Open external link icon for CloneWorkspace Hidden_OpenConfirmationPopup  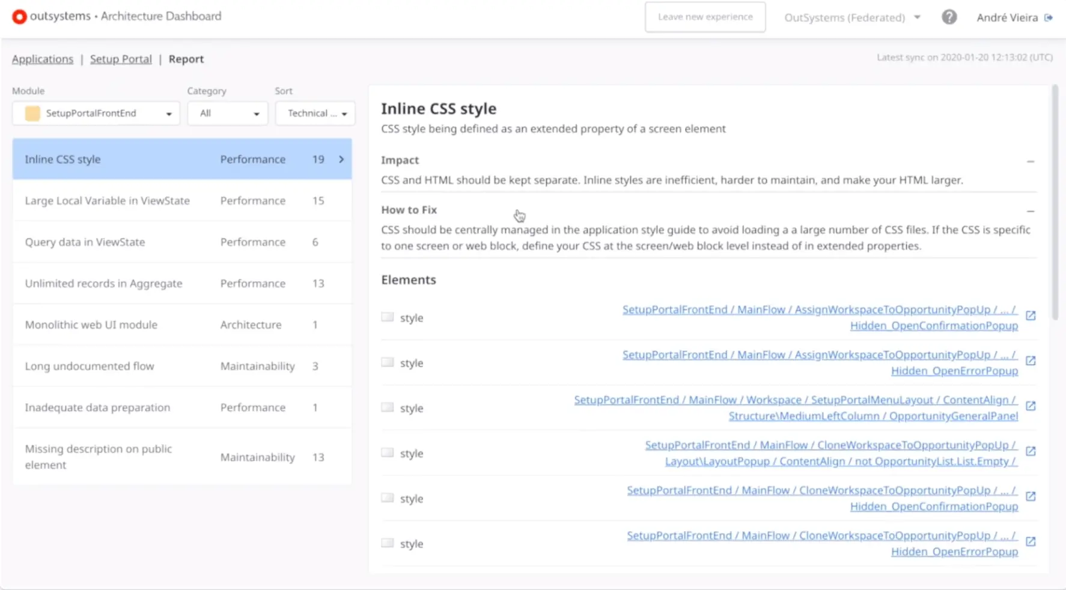[1031, 496]
